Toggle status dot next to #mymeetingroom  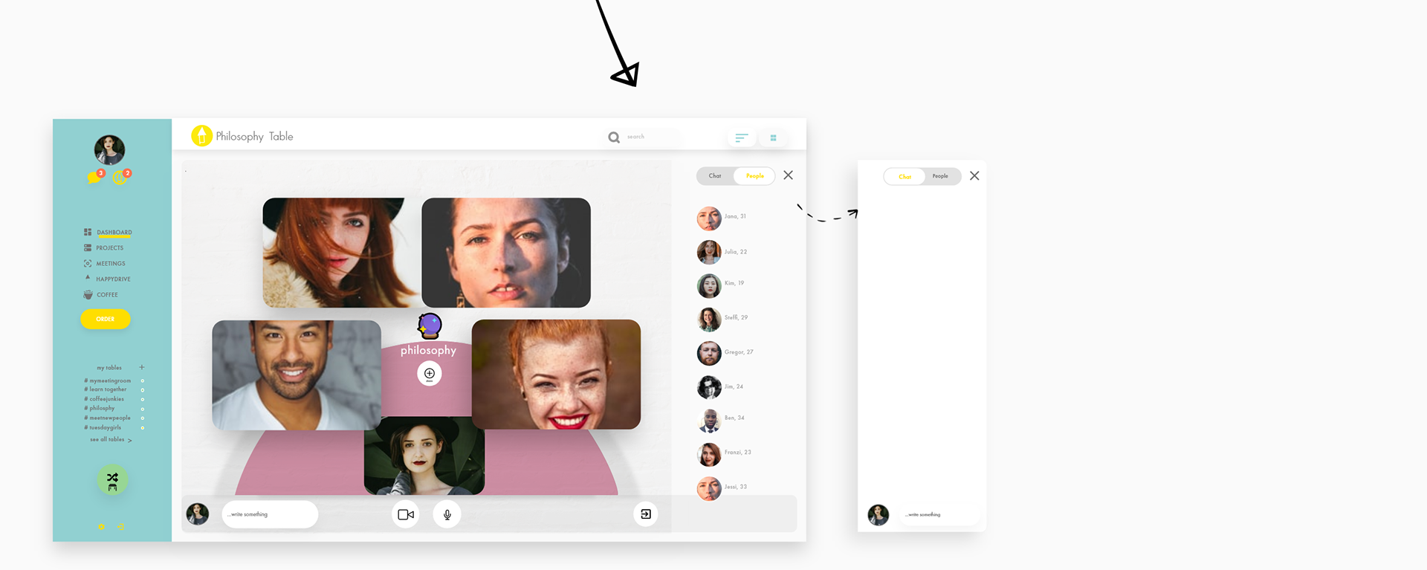coord(143,380)
